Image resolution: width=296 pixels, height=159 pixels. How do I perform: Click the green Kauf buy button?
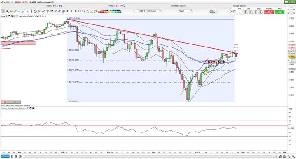pos(279,12)
